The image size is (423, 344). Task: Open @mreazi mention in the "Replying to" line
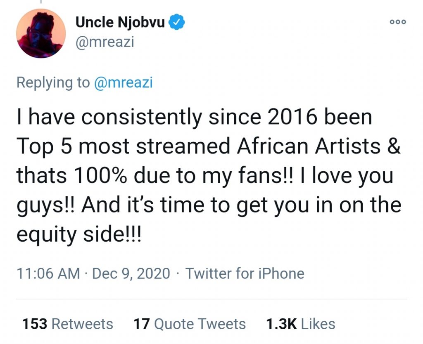(x=124, y=82)
